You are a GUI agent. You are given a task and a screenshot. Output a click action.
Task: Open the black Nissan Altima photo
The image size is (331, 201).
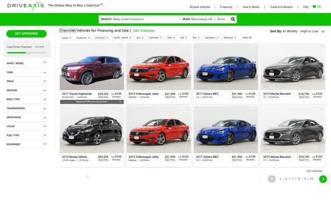pyautogui.click(x=92, y=130)
